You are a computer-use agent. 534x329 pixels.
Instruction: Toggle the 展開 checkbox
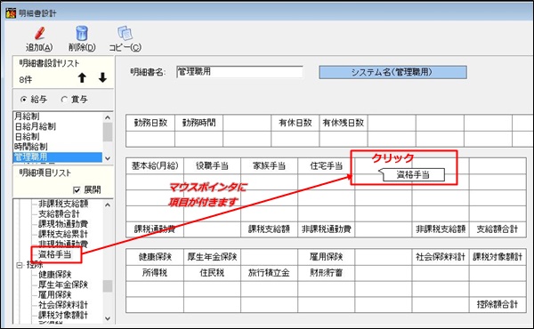click(77, 190)
